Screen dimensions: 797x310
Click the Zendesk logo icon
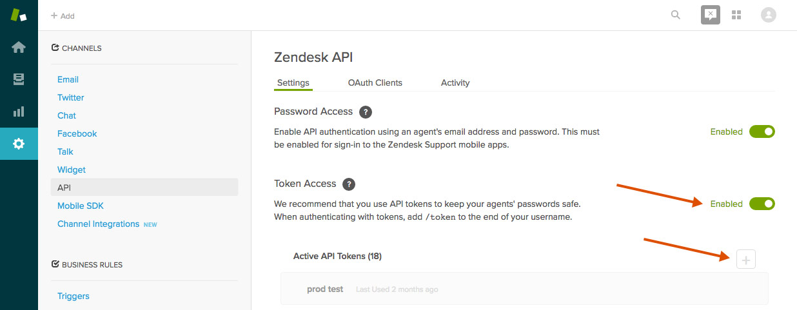point(19,15)
